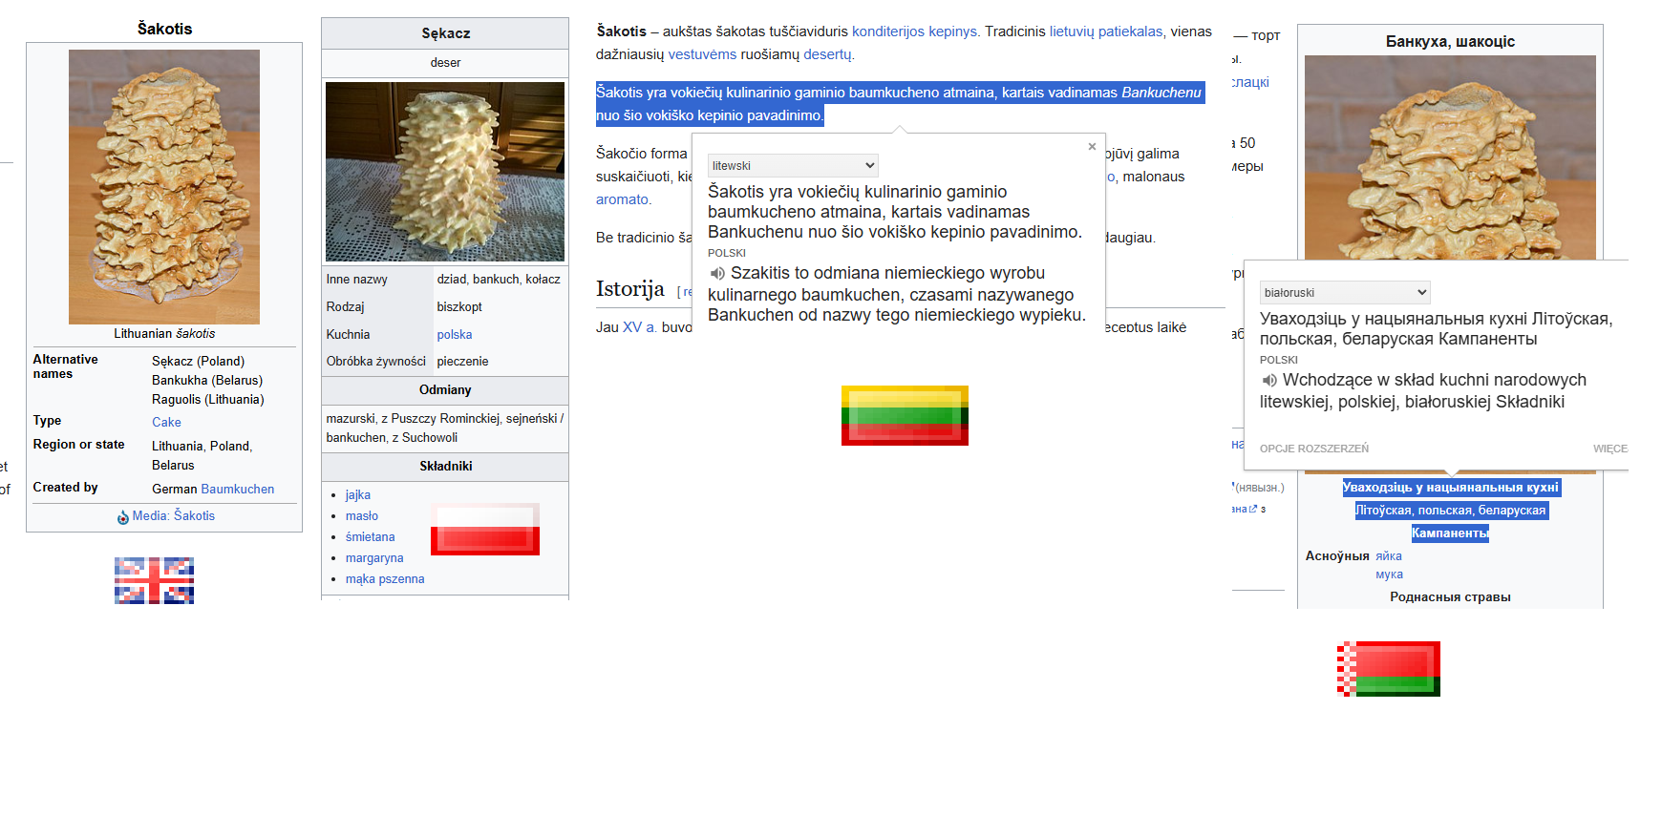The width and height of the screenshot is (1662, 815).
Task: Open the яйка ingredient link
Action: point(1389,555)
